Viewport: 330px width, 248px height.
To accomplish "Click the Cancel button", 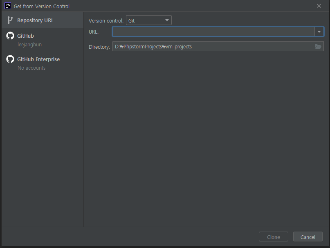I will (x=308, y=237).
